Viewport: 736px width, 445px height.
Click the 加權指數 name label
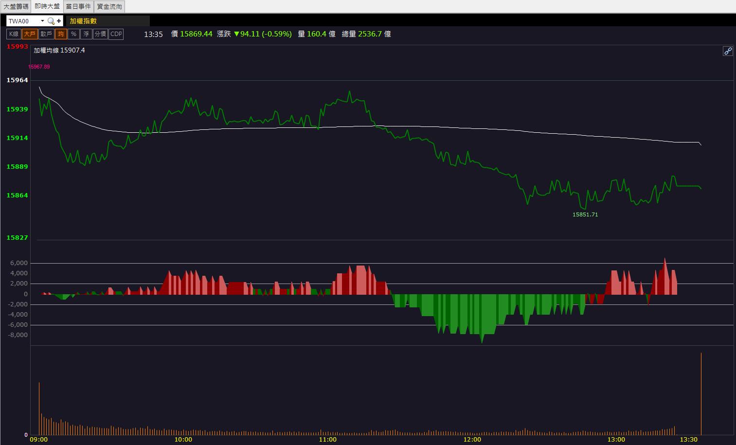tap(83, 21)
